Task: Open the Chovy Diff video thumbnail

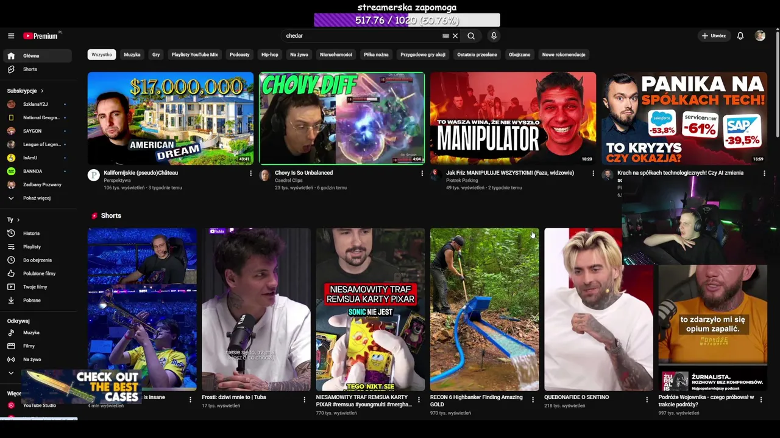Action: [x=342, y=119]
